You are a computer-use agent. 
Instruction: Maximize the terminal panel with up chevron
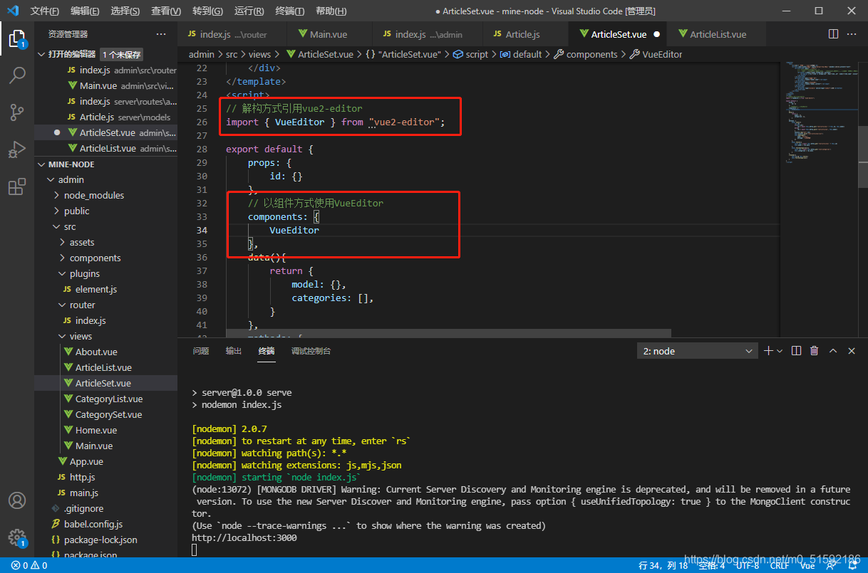pyautogui.click(x=832, y=351)
